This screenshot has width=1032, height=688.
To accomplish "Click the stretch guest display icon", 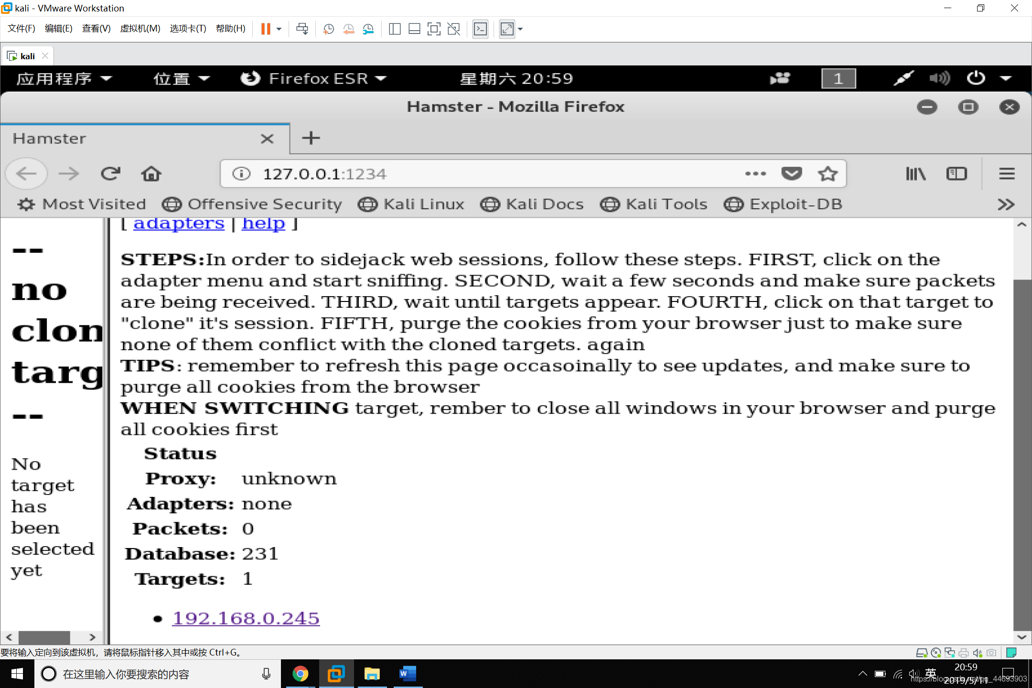I will tap(507, 29).
